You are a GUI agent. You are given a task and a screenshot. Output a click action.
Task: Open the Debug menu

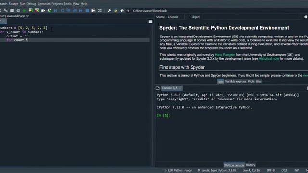tap(31, 4)
